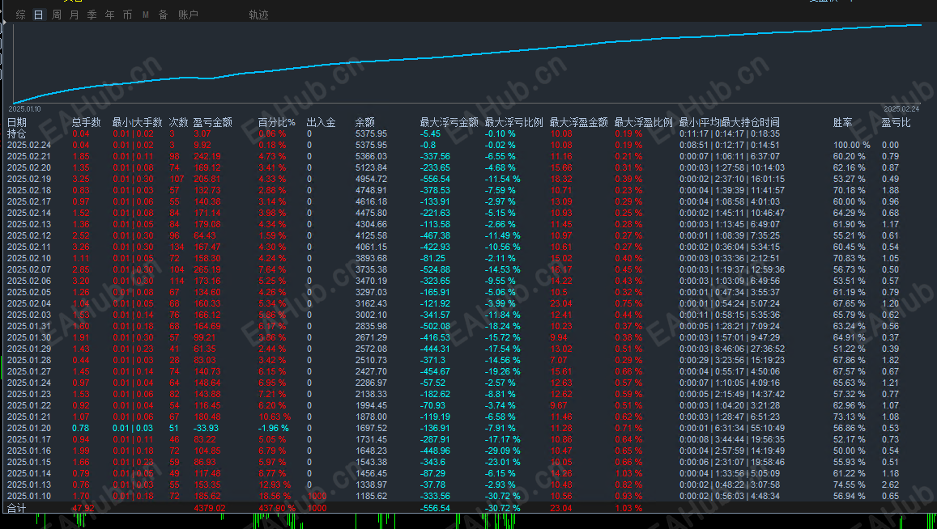The height and width of the screenshot is (529, 937).
Task: Select the M tab
Action: (x=145, y=15)
